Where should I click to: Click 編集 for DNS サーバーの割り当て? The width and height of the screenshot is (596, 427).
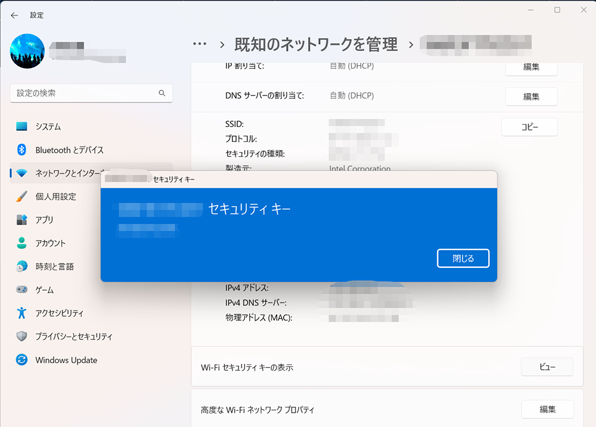[531, 96]
